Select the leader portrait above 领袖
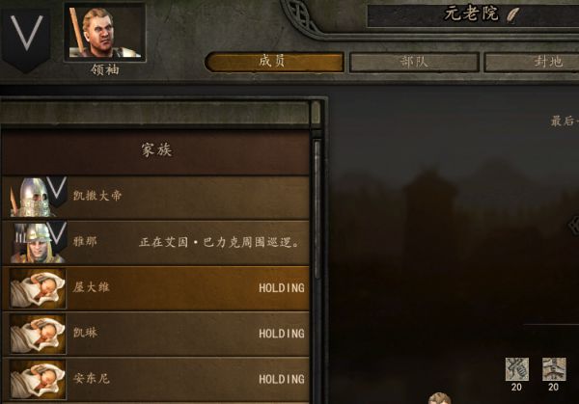Image resolution: width=579 pixels, height=404 pixels. pyautogui.click(x=105, y=32)
